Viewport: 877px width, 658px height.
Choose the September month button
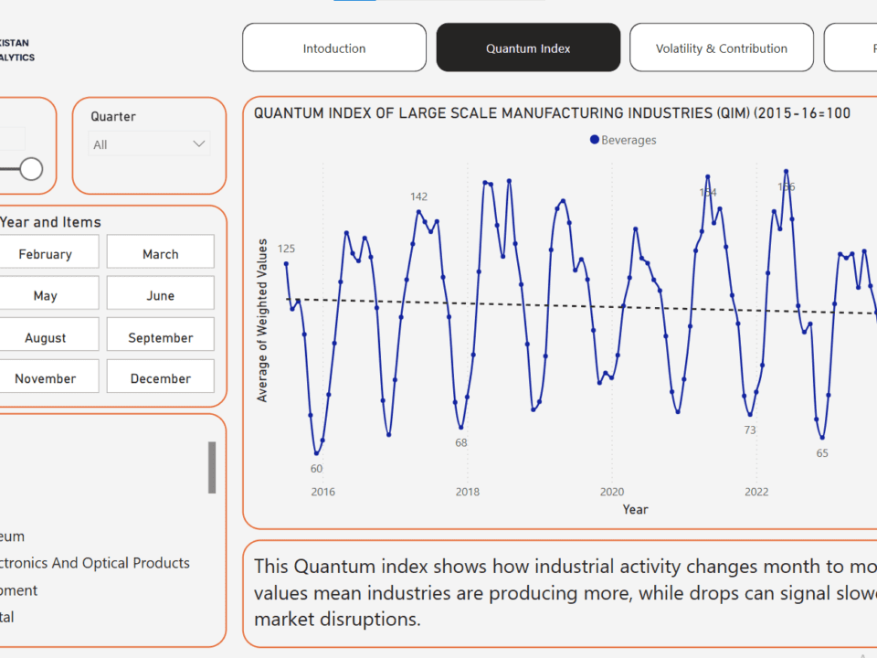161,337
